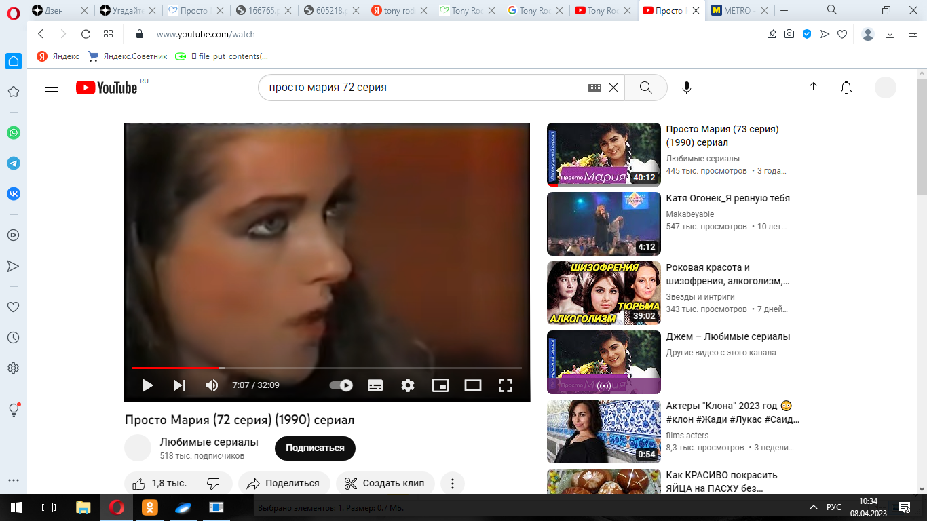This screenshot has width=927, height=521.
Task: Start voice search with microphone
Action: click(687, 87)
